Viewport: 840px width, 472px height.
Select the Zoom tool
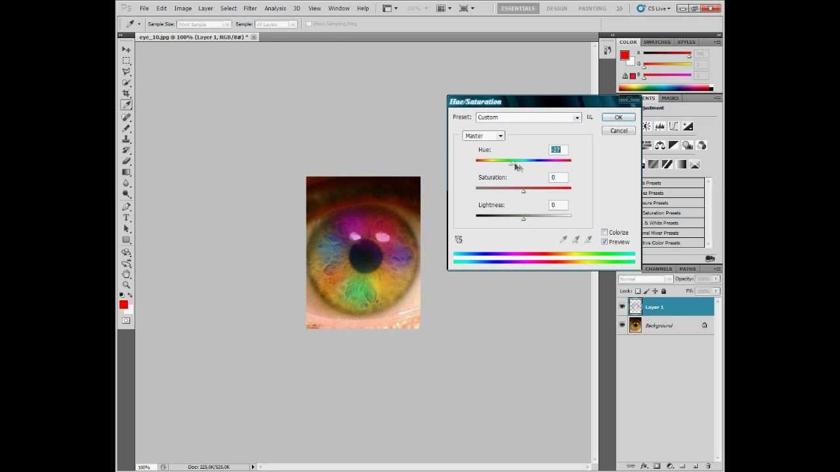click(x=126, y=285)
